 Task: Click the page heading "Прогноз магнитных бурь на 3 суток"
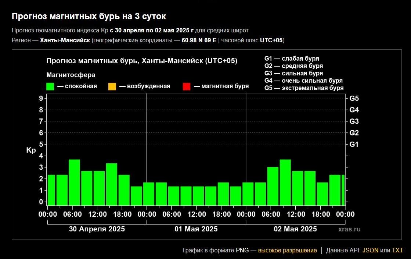pyautogui.click(x=89, y=17)
